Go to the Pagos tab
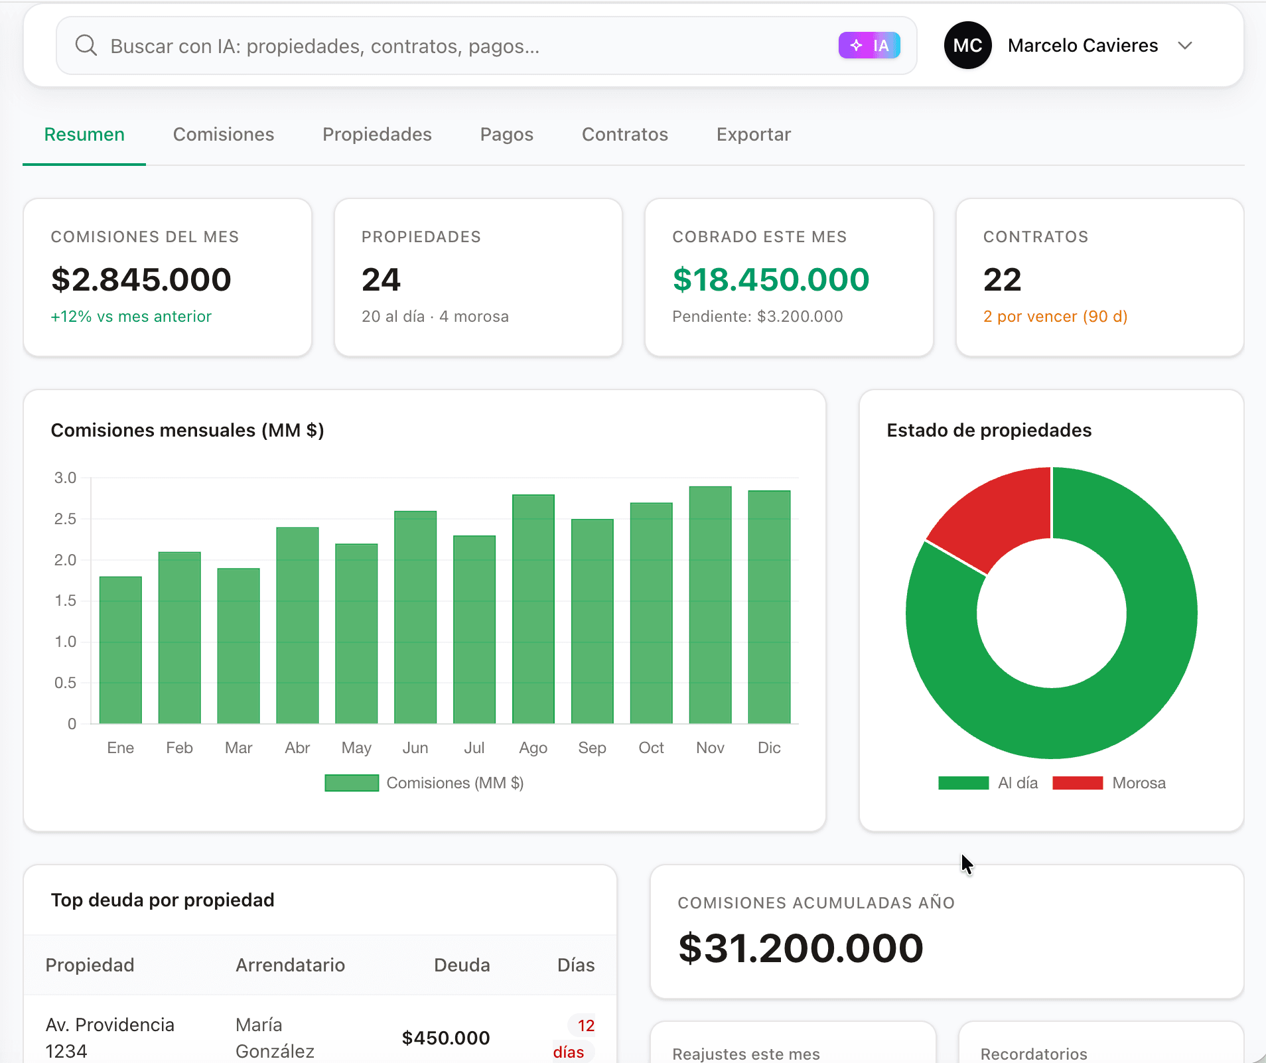Image resolution: width=1266 pixels, height=1063 pixels. 506,135
